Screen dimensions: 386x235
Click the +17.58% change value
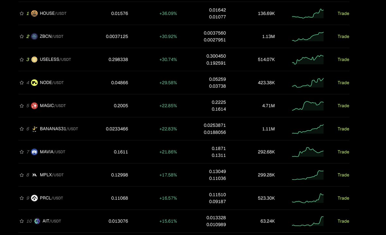tap(168, 175)
